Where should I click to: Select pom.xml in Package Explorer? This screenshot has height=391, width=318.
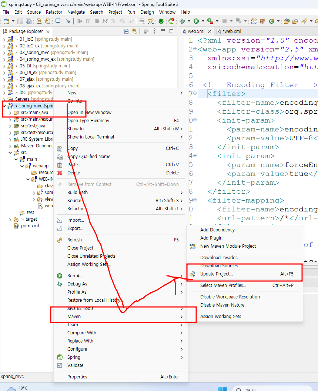30,226
